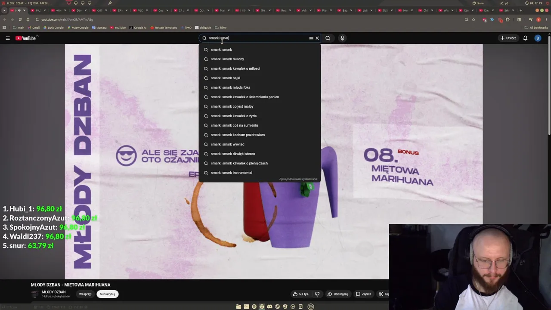Open a new browser tab with plus

[521, 10]
